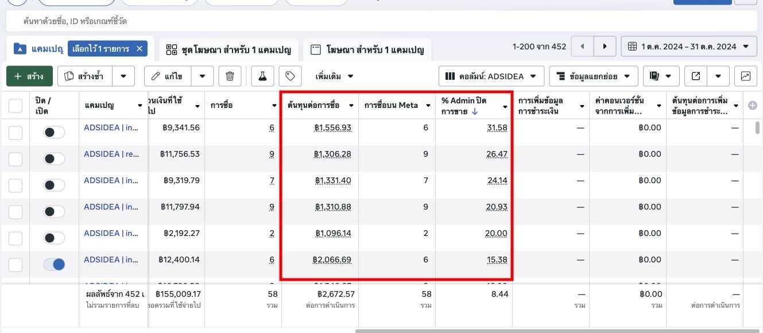Open the charts view icon
763x333 pixels.
tap(745, 76)
